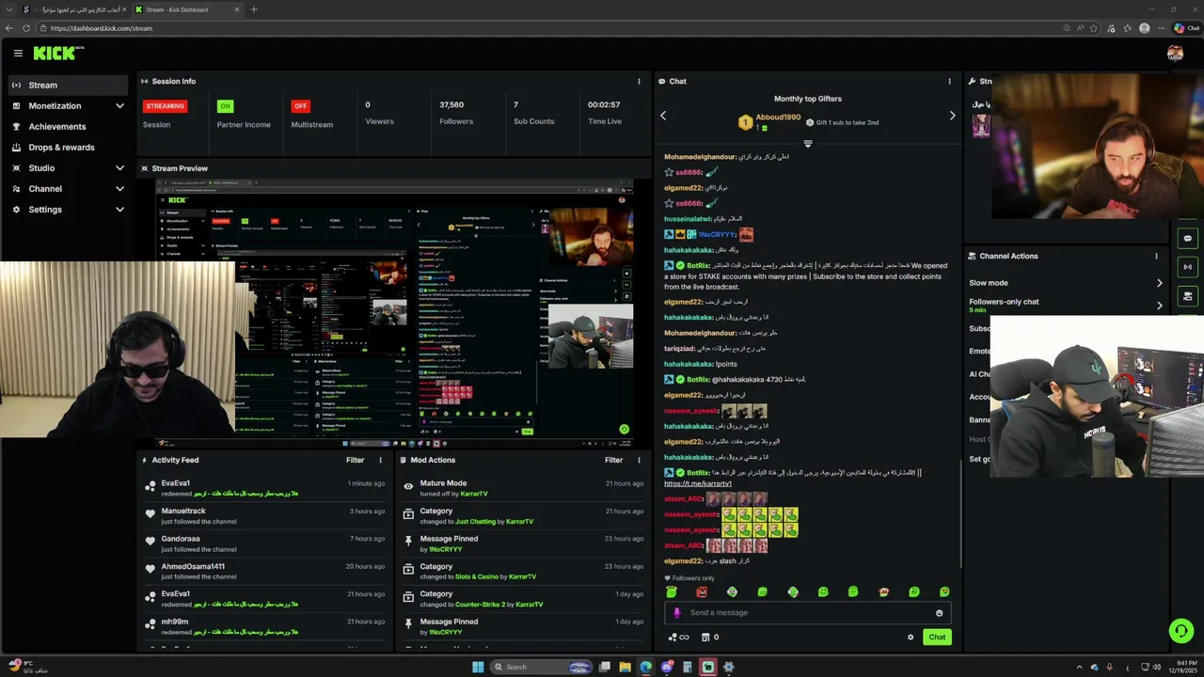Viewport: 1204px width, 677px height.
Task: Open the t.me/karrartv1 link in chat
Action: (x=698, y=483)
